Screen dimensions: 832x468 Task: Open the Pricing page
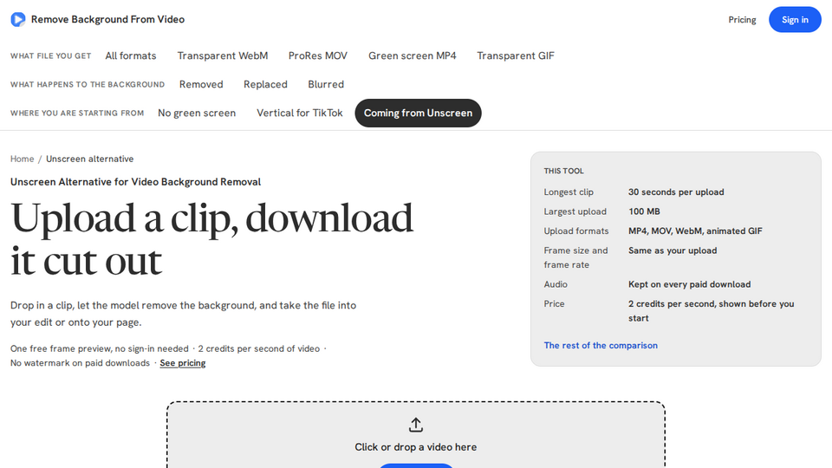tap(742, 20)
